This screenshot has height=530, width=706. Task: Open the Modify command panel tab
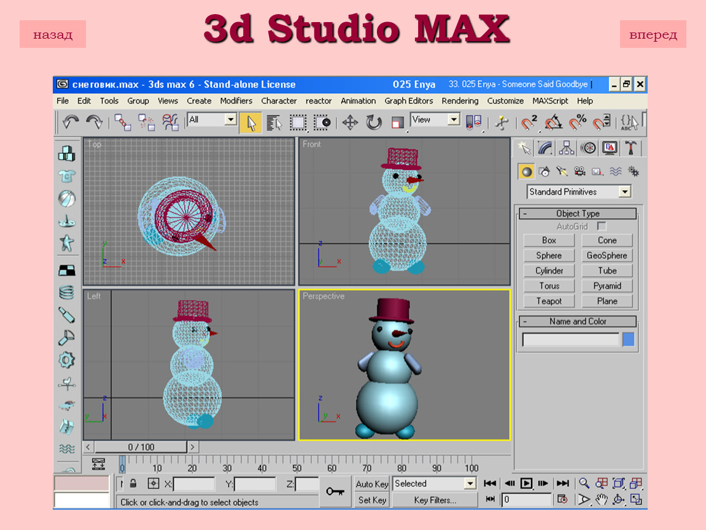click(x=545, y=148)
